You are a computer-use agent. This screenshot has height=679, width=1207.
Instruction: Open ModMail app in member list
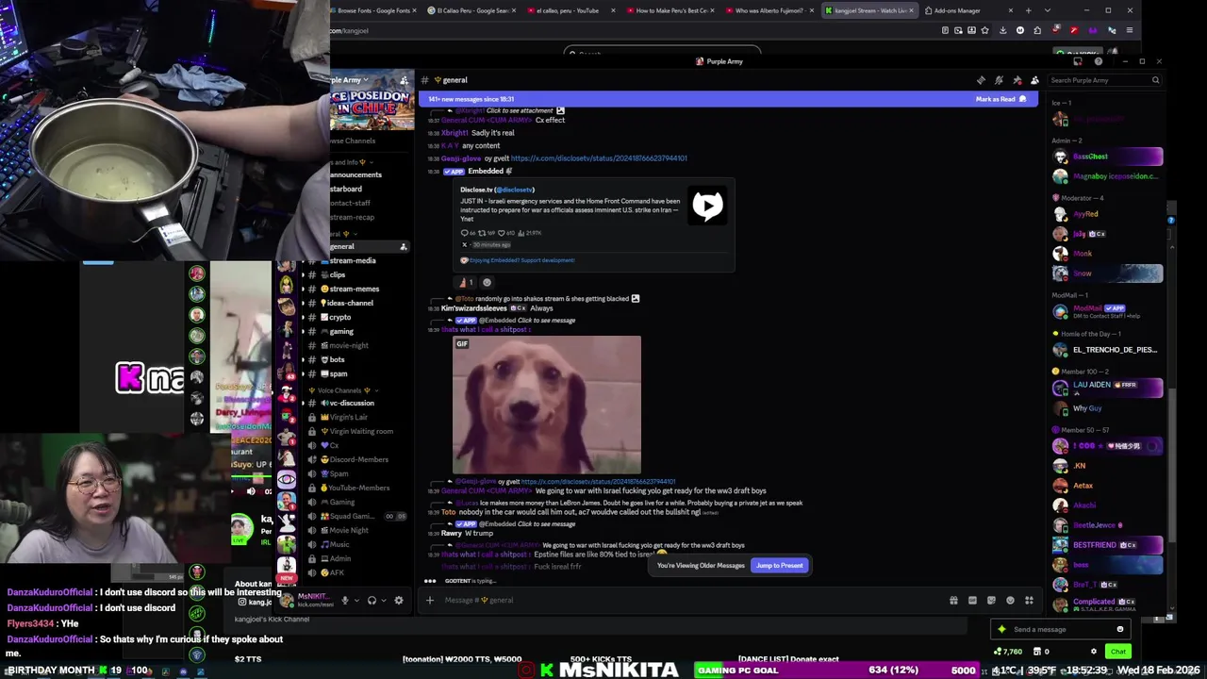pyautogui.click(x=1107, y=310)
